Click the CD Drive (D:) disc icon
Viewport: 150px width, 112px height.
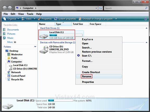[44, 49]
